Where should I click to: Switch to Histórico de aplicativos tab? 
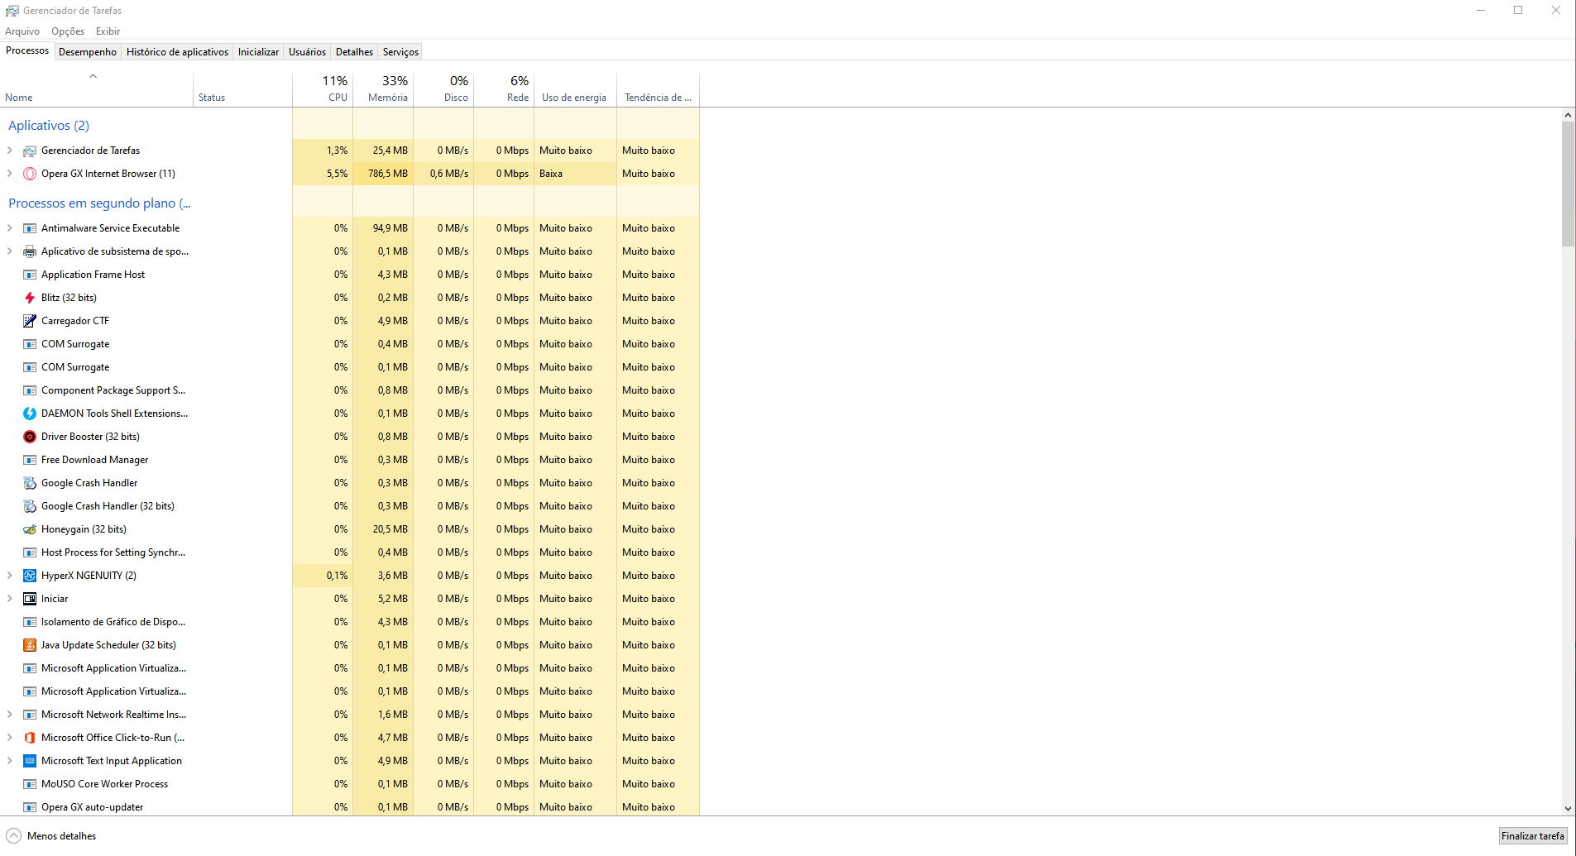point(177,52)
